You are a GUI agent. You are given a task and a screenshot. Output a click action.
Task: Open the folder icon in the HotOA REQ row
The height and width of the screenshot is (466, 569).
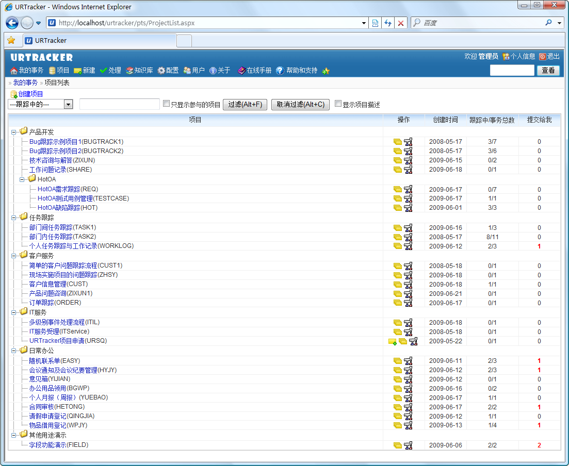398,189
